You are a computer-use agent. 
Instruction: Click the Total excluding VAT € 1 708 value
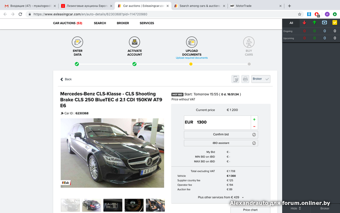(x=231, y=171)
